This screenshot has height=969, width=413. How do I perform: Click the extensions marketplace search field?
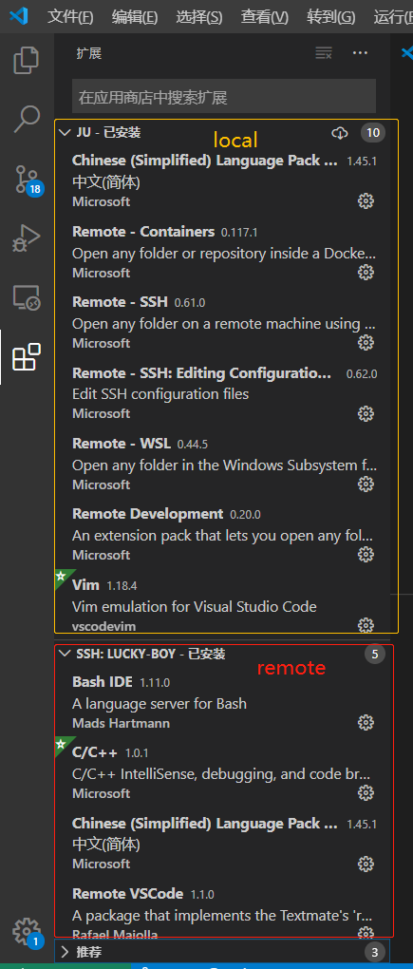223,96
